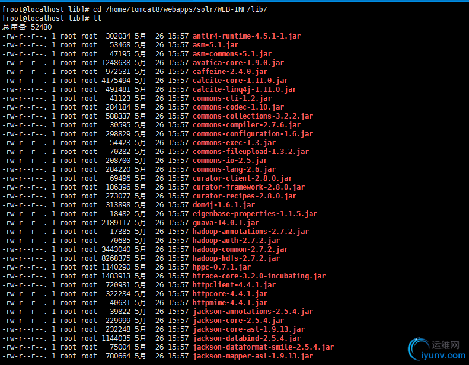Click commons-cli-1.2.jar in the list

(x=232, y=98)
